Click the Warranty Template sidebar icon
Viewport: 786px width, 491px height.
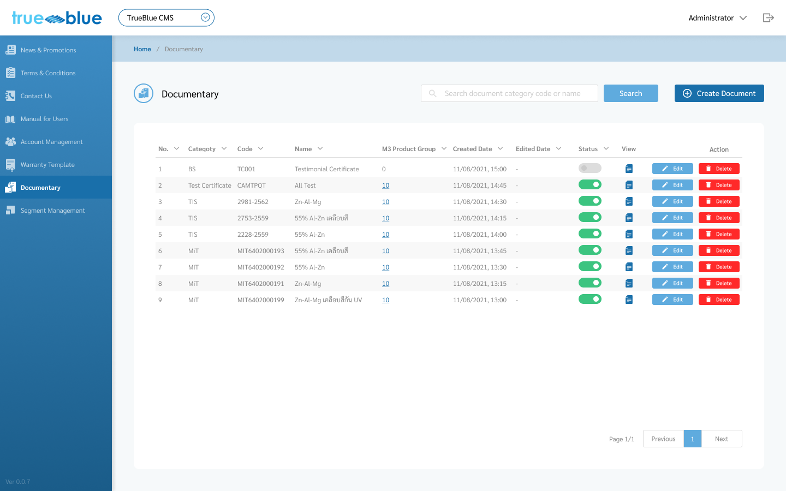coord(10,165)
